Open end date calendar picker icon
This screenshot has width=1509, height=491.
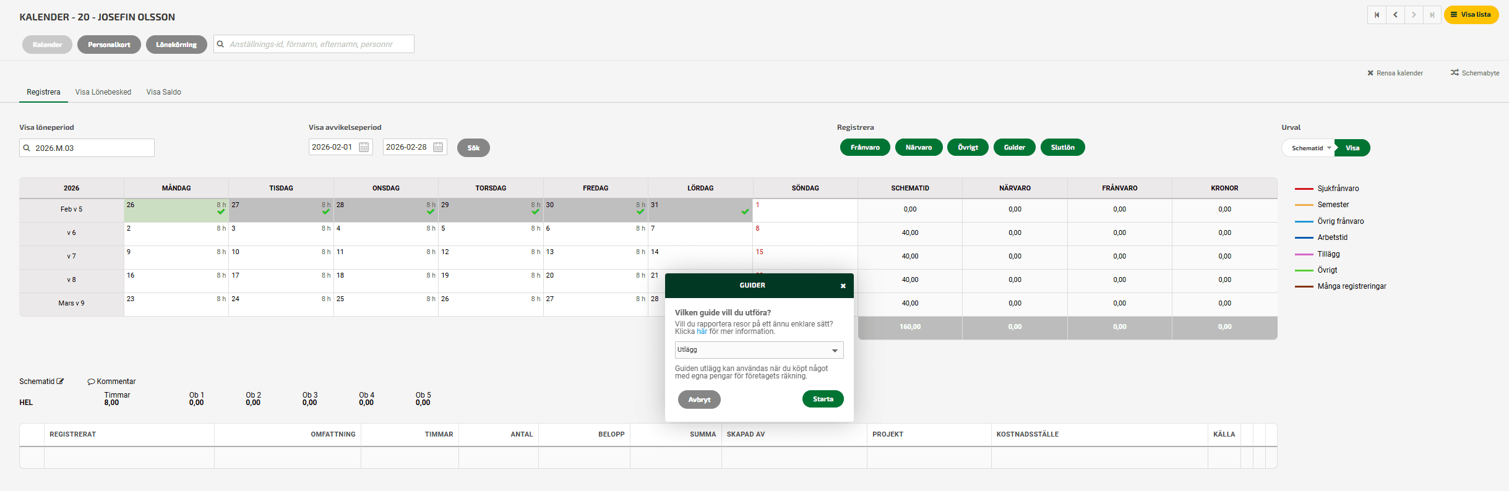[x=438, y=147]
